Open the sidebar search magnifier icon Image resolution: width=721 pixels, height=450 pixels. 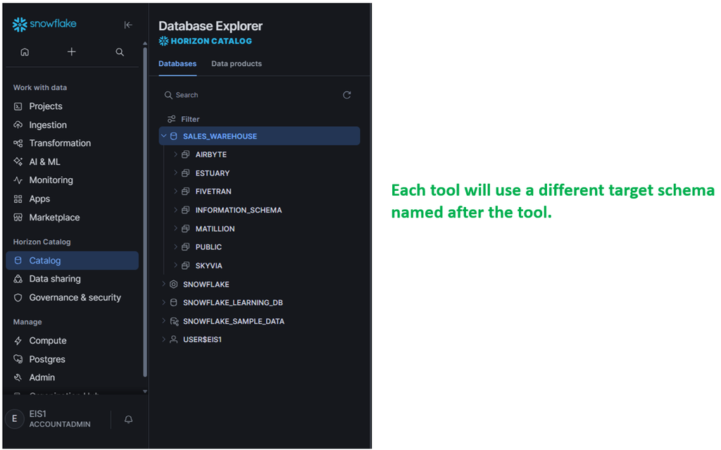coord(120,52)
